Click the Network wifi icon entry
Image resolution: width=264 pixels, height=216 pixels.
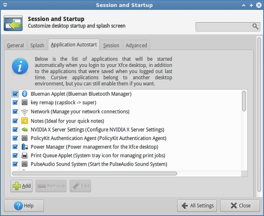25,112
